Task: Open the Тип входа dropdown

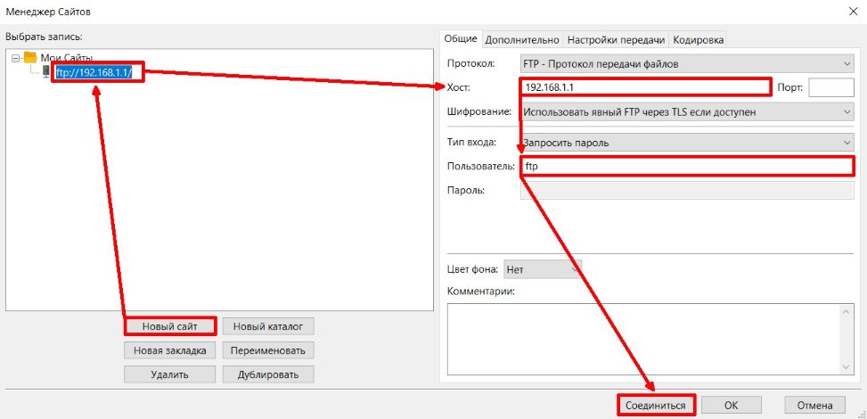Action: point(687,143)
